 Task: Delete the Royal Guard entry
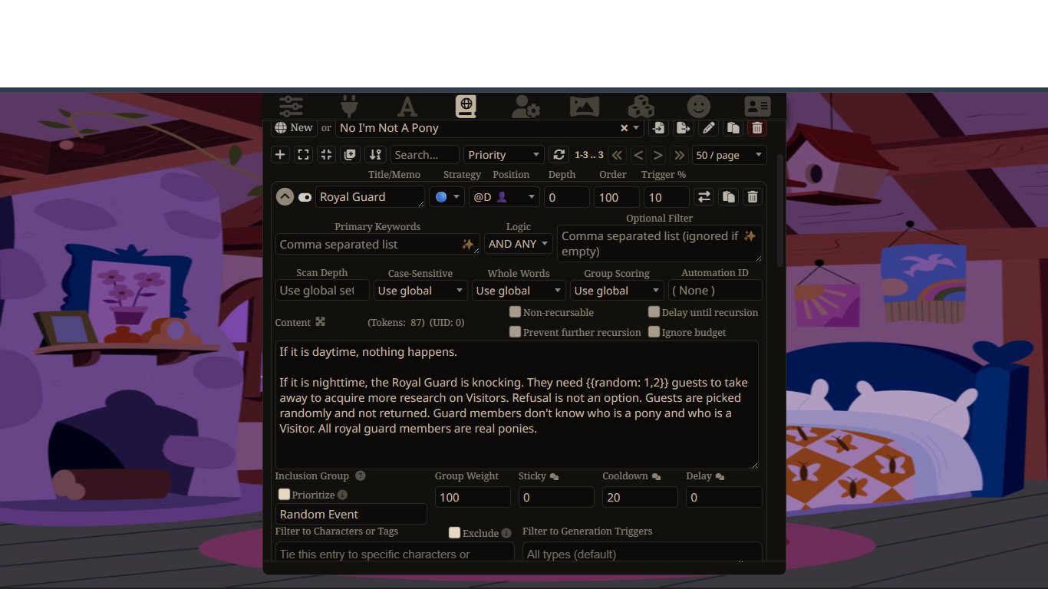tap(753, 197)
